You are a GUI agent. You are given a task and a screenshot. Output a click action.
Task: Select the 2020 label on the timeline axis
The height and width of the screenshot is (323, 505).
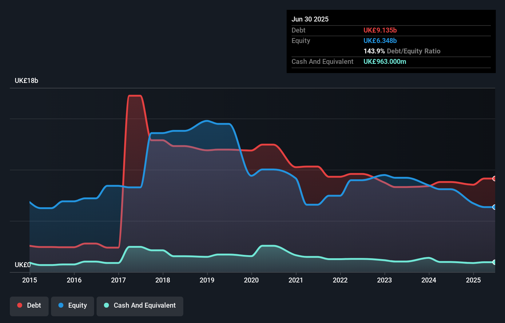(251, 280)
